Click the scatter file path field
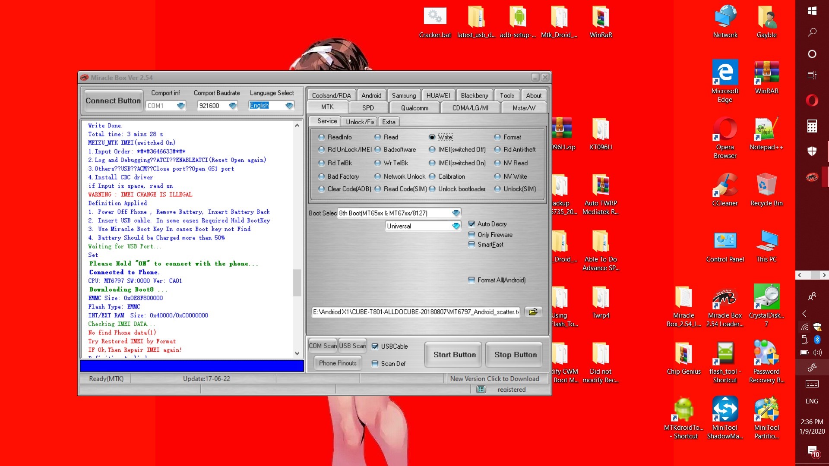 [x=416, y=312]
